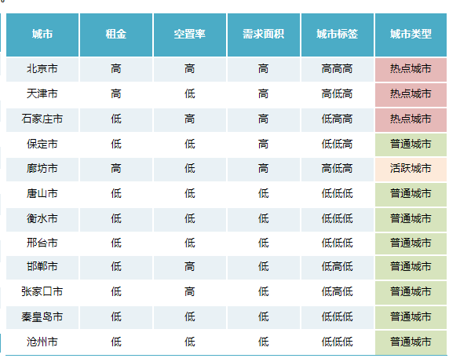The height and width of the screenshot is (362, 460).
Task: Click the 活跃城市 cell for 廊坊市
Action: click(x=411, y=170)
